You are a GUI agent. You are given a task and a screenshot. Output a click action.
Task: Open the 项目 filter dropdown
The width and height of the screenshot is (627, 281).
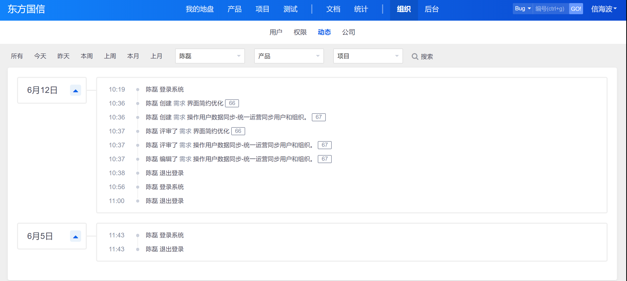[368, 56]
